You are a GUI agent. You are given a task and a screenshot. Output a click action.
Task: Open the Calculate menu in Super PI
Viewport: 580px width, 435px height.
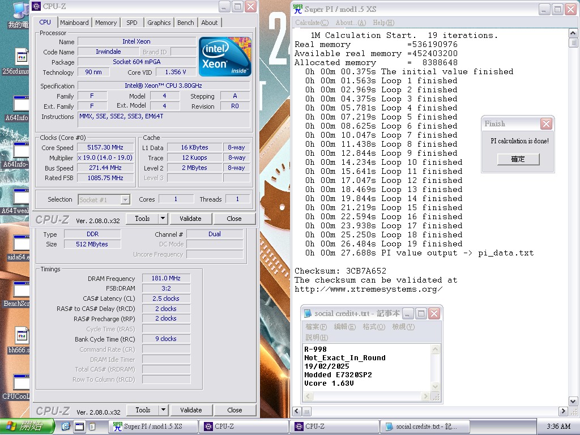(x=312, y=23)
